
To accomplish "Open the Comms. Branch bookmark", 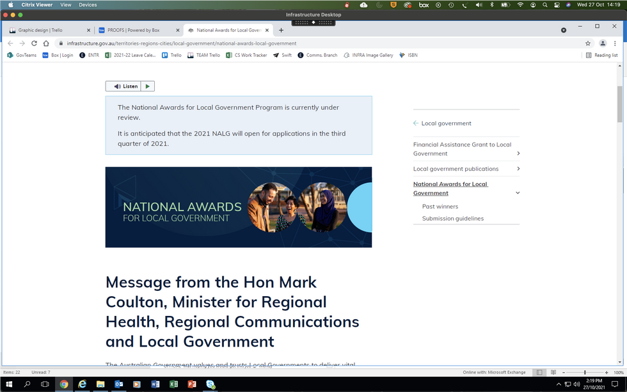I will coord(317,55).
